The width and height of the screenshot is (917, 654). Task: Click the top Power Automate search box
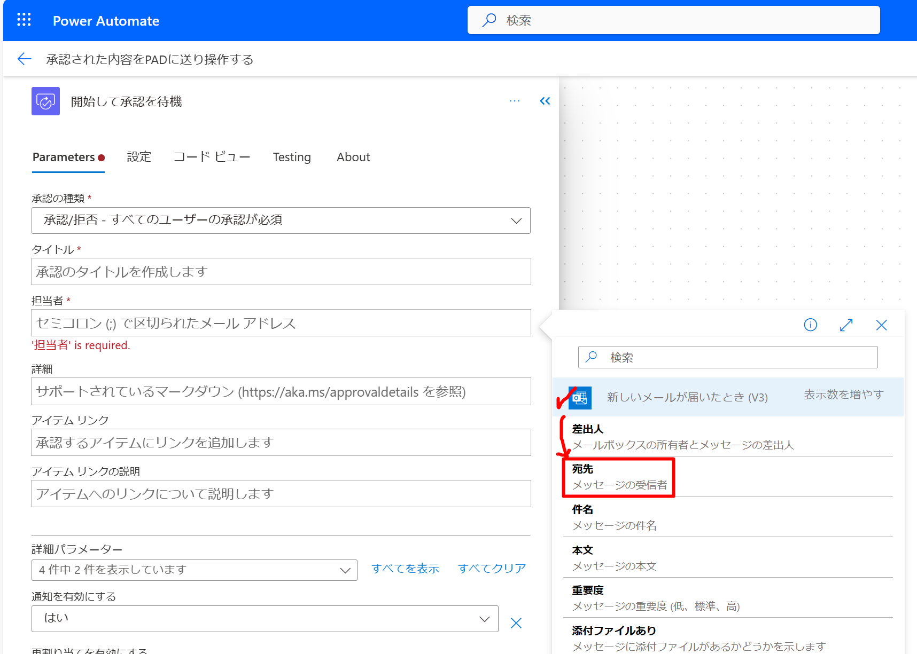coord(674,20)
